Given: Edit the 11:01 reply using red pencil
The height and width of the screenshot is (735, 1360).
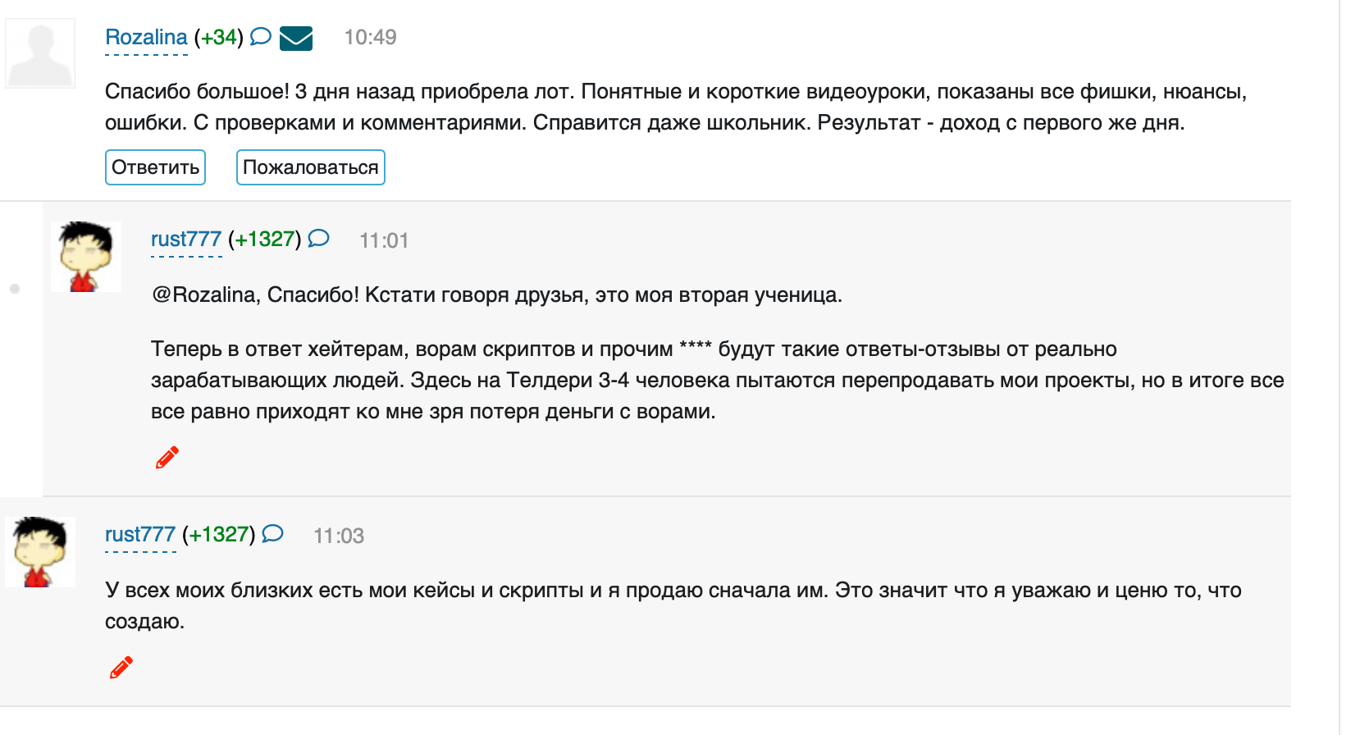Looking at the screenshot, I should coord(167,457).
